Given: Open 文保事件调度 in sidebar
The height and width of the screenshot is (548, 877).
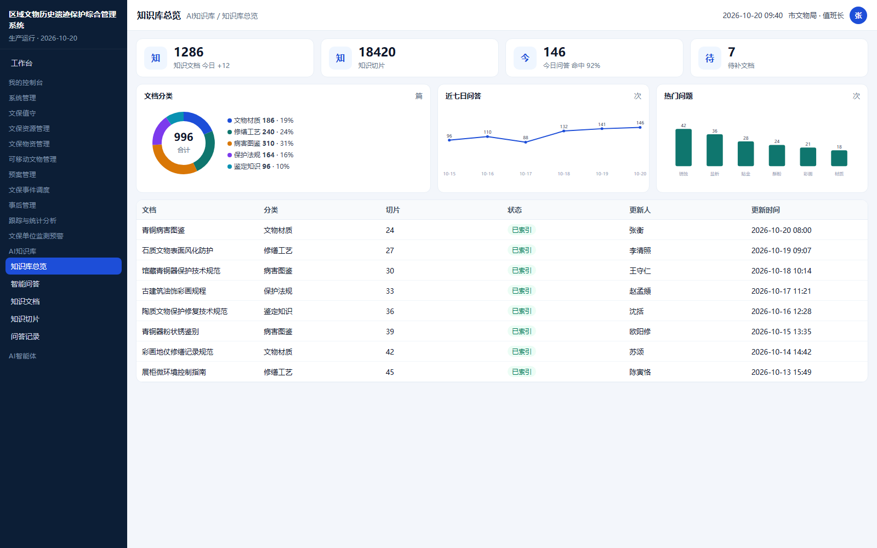Looking at the screenshot, I should [29, 190].
